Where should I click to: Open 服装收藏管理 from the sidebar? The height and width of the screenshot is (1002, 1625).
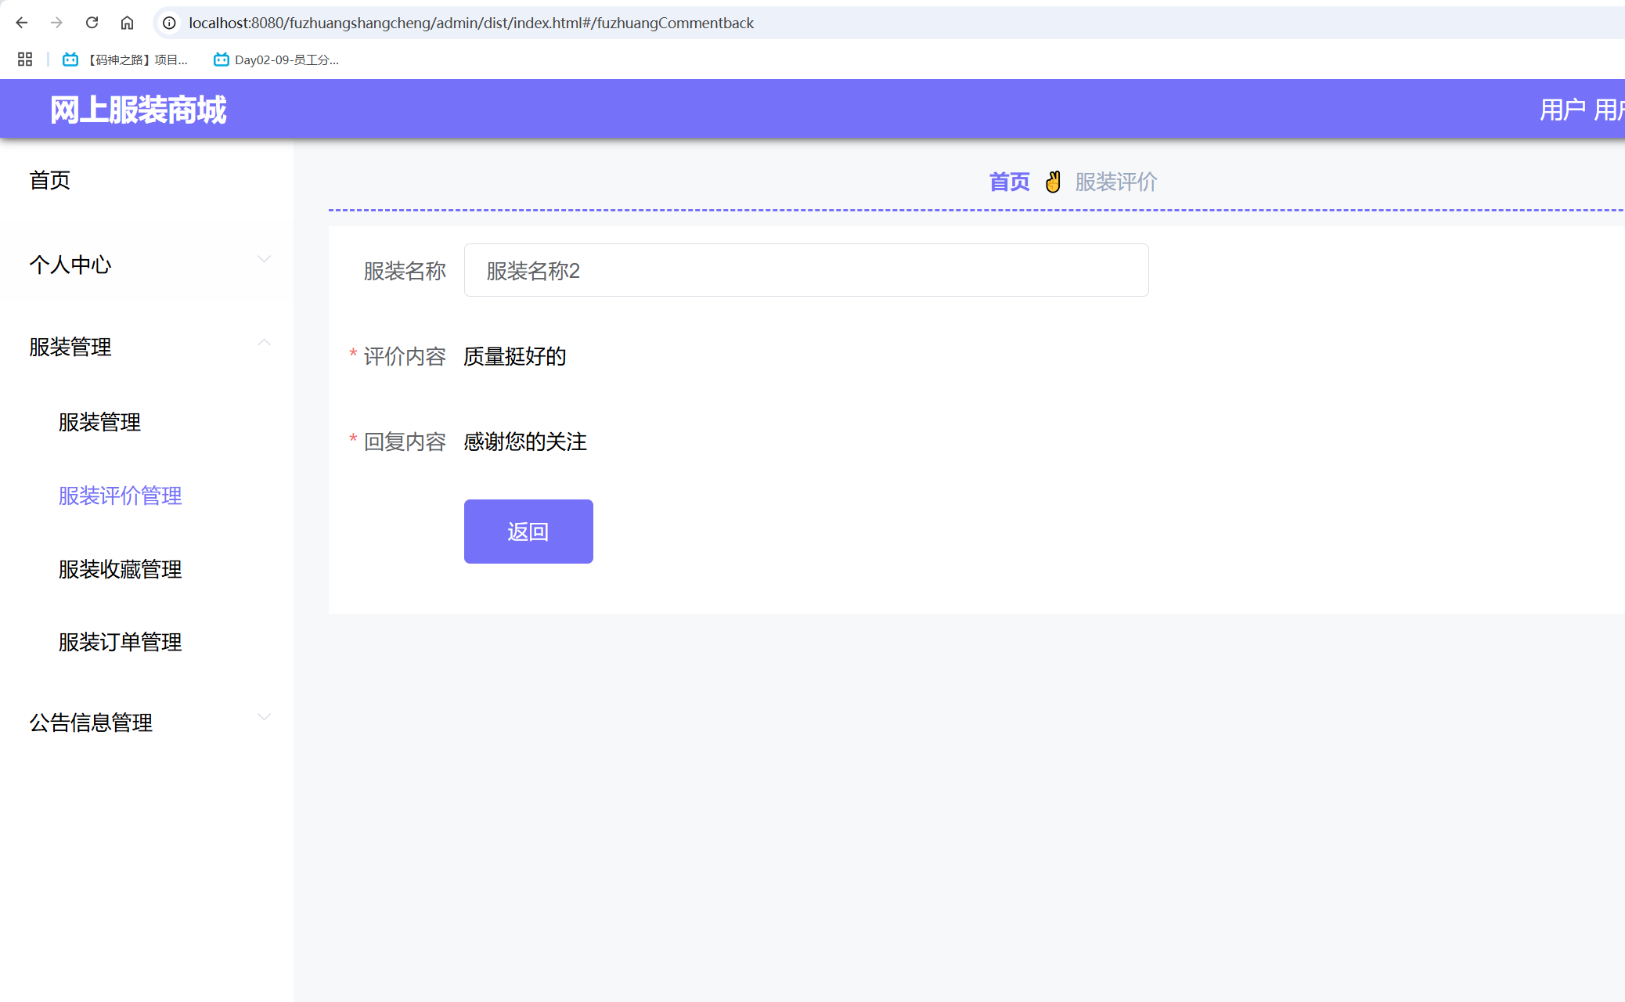tap(119, 569)
